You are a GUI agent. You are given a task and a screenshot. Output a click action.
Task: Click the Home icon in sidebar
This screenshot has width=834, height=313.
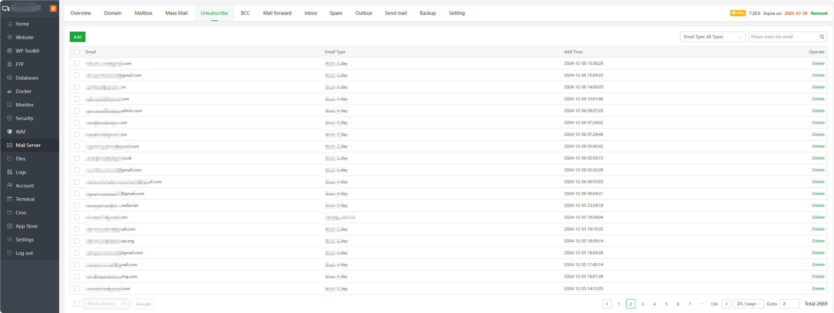(10, 24)
